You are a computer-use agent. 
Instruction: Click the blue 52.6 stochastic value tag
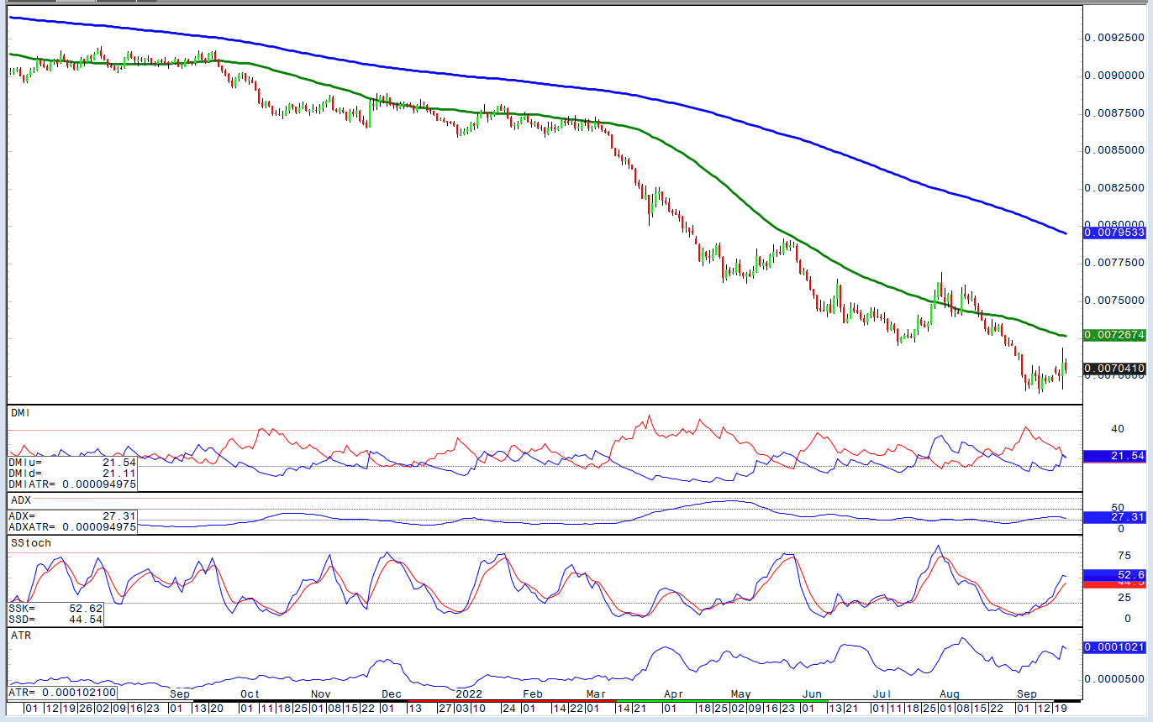pyautogui.click(x=1114, y=575)
